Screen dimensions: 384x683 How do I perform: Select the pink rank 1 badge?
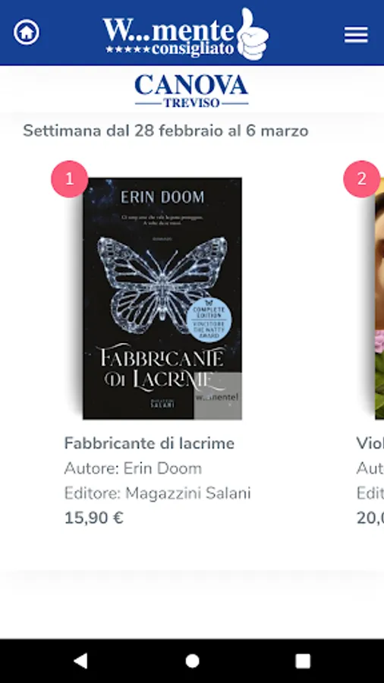coord(70,179)
